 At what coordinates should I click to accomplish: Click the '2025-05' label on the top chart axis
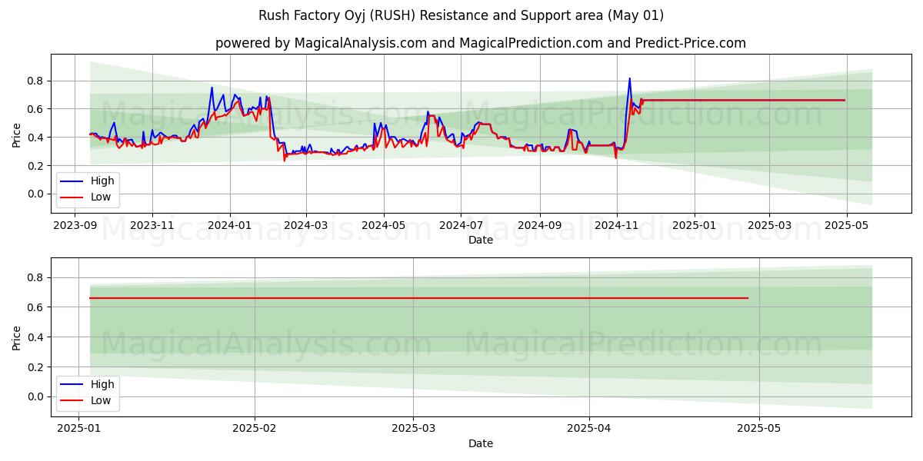[x=846, y=225]
